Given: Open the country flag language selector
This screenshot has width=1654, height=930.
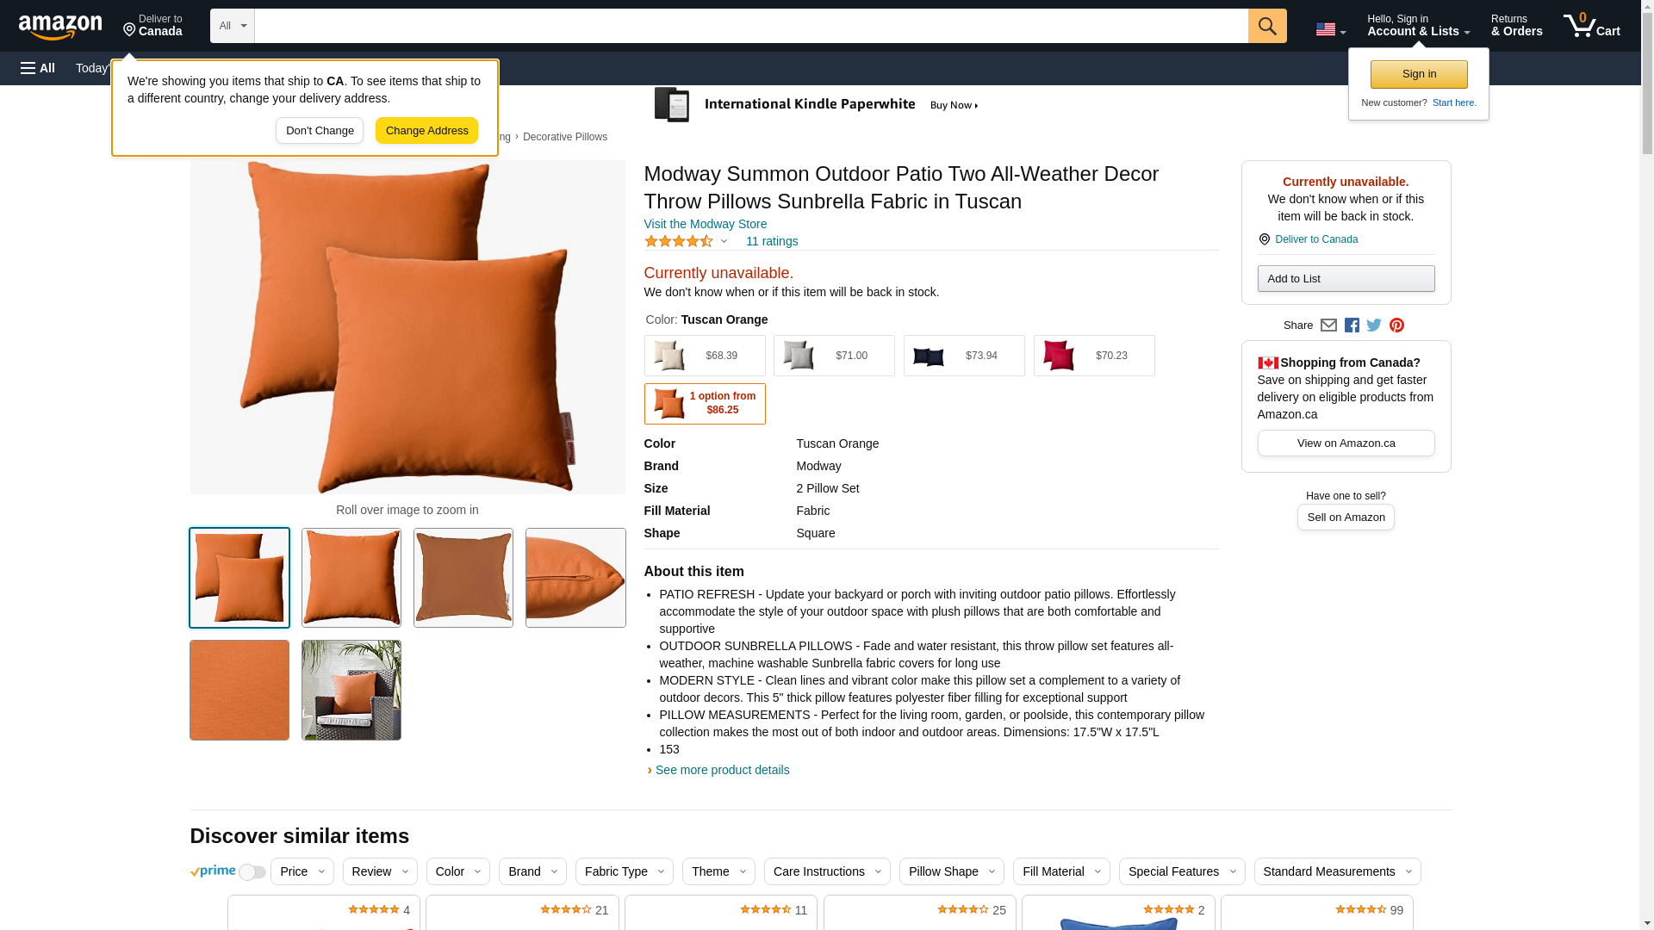Looking at the screenshot, I should coord(1330,30).
